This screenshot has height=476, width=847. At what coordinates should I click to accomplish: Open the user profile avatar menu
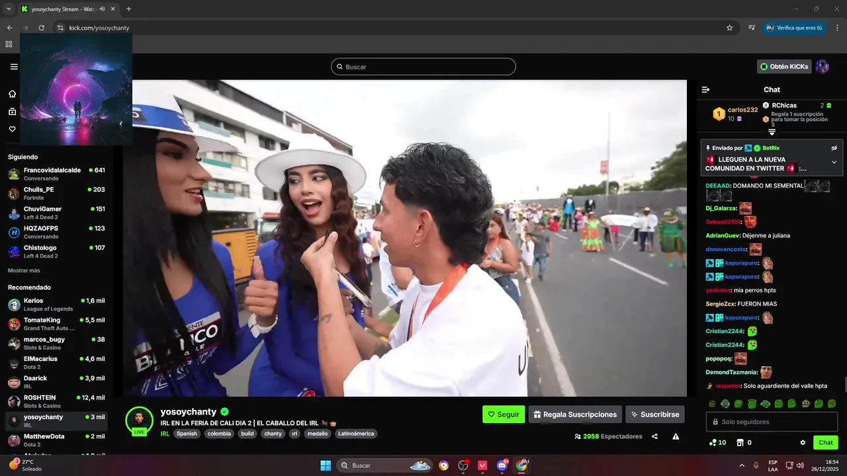[x=823, y=67]
